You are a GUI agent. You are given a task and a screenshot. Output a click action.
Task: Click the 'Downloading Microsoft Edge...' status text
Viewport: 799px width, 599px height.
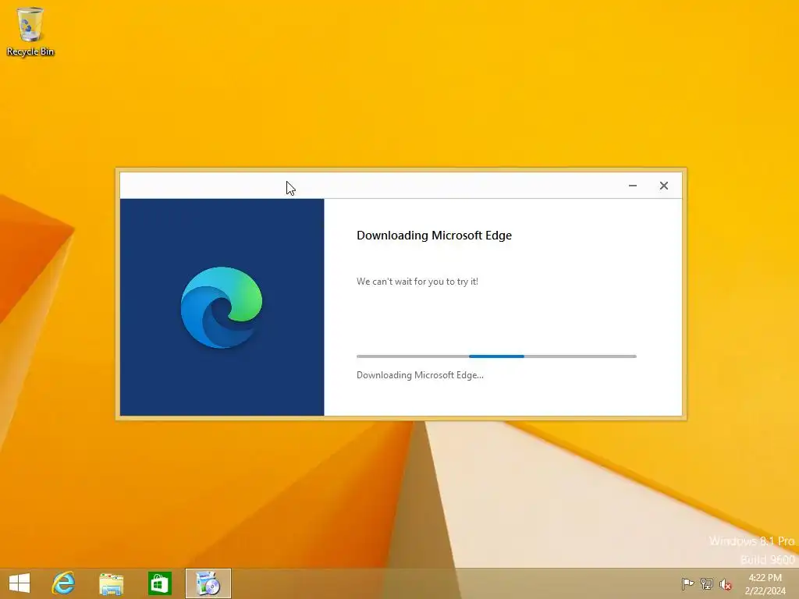tap(420, 375)
